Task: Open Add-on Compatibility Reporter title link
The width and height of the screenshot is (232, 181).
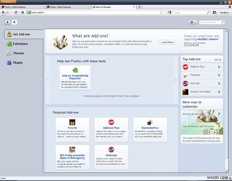Action: pyautogui.click(x=75, y=77)
